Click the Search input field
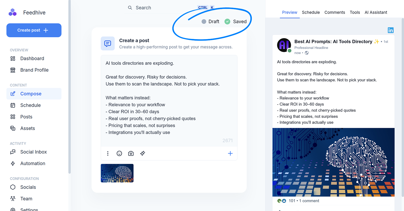The image size is (404, 211). pyautogui.click(x=163, y=8)
